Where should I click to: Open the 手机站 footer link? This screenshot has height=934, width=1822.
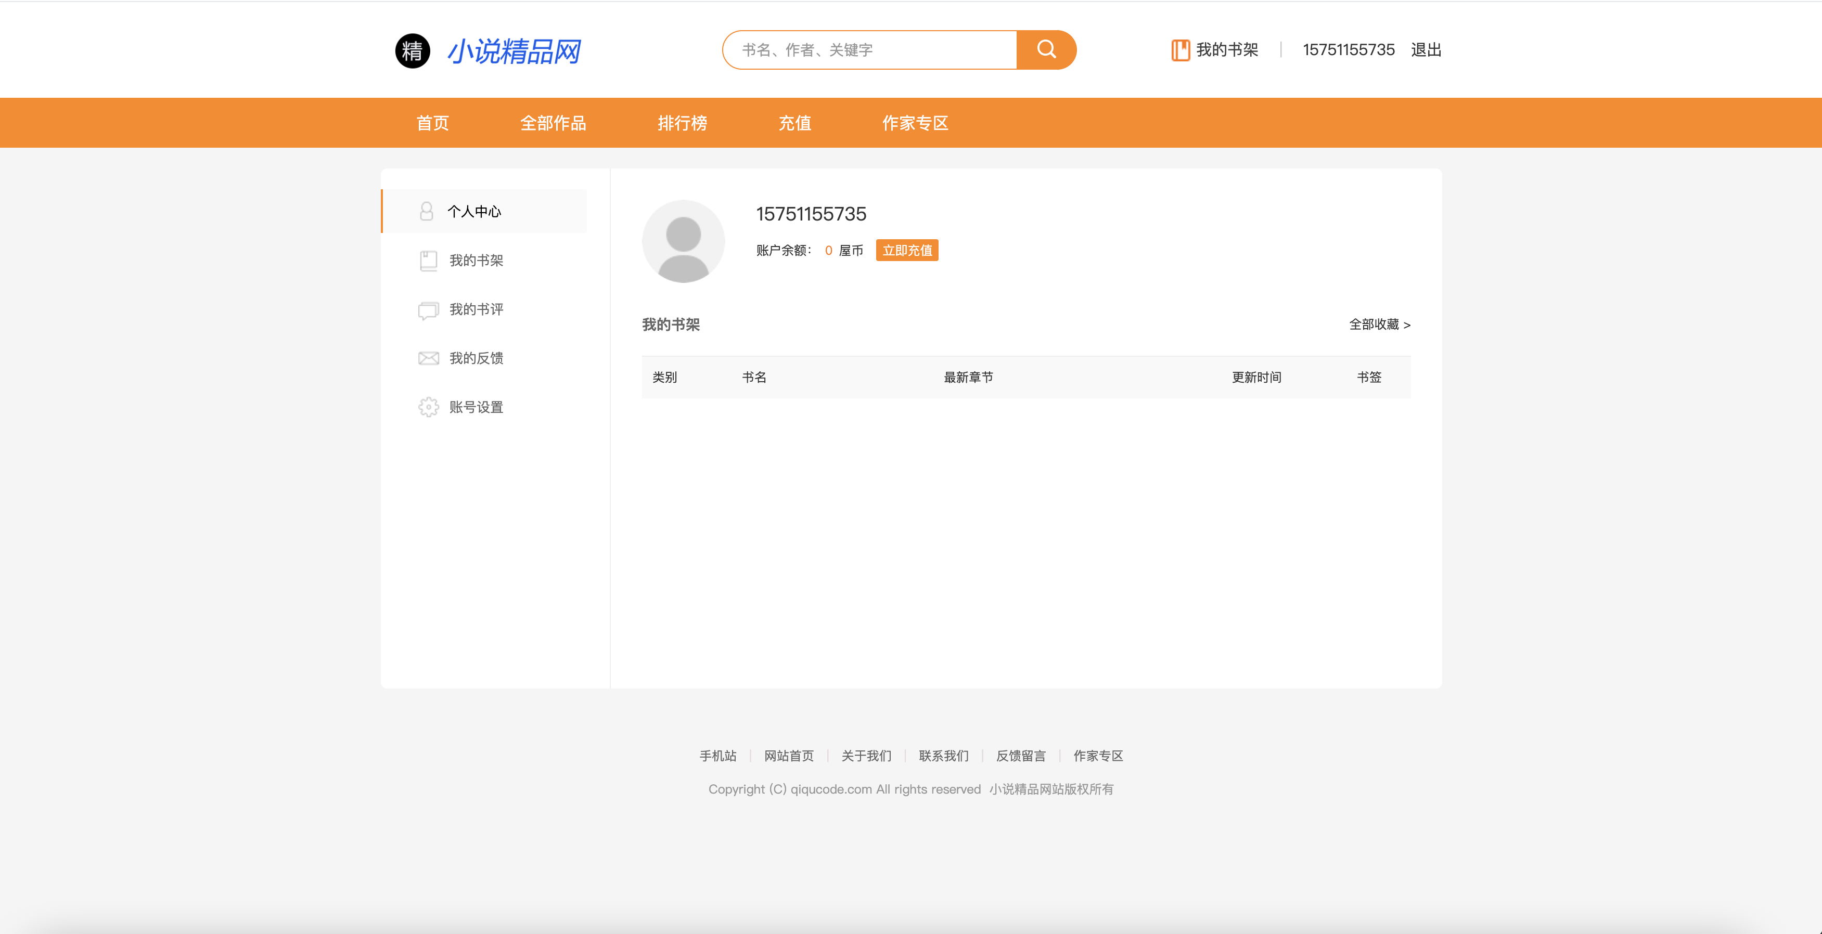717,756
